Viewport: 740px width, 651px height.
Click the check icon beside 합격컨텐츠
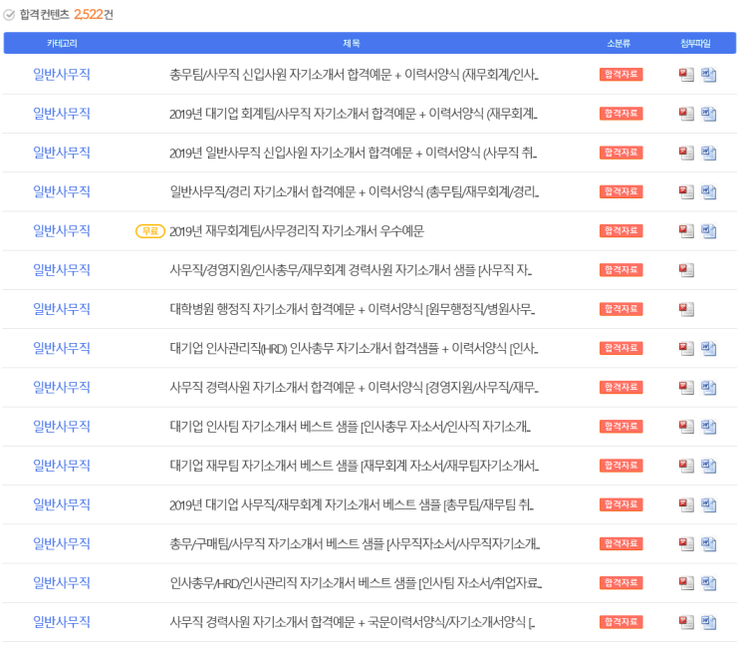pyautogui.click(x=9, y=15)
